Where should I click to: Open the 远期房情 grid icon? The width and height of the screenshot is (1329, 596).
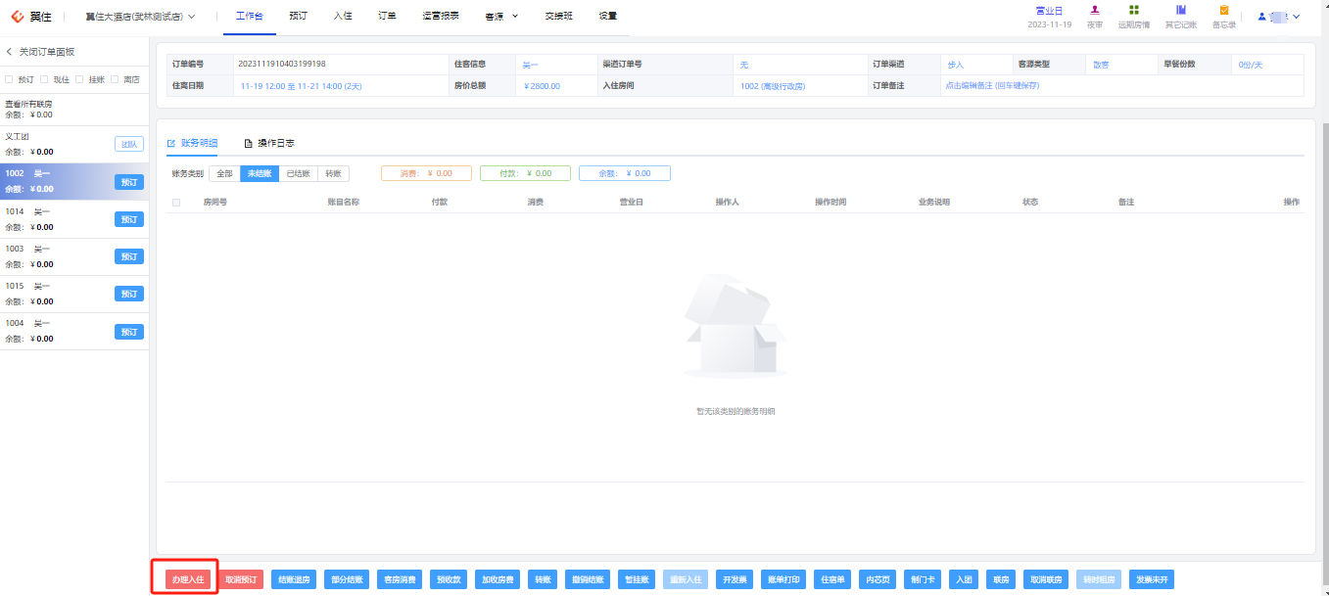pyautogui.click(x=1134, y=10)
